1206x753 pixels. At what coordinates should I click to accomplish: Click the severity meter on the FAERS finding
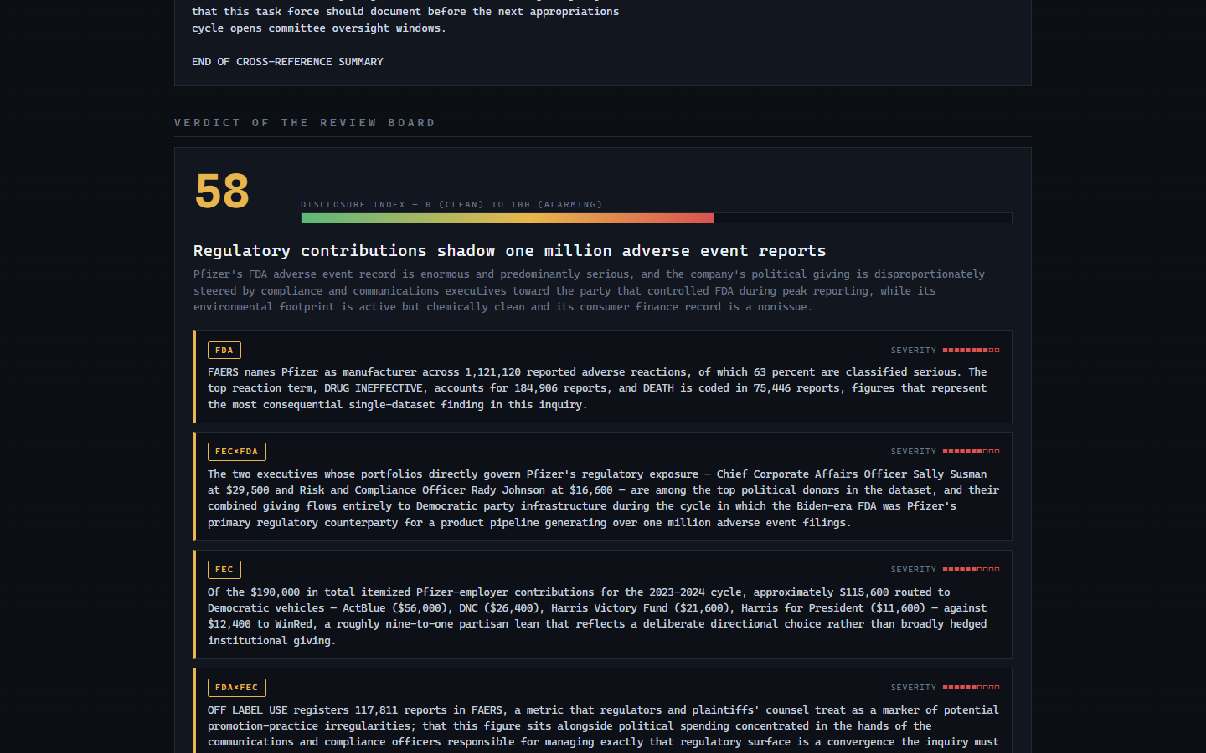point(971,351)
